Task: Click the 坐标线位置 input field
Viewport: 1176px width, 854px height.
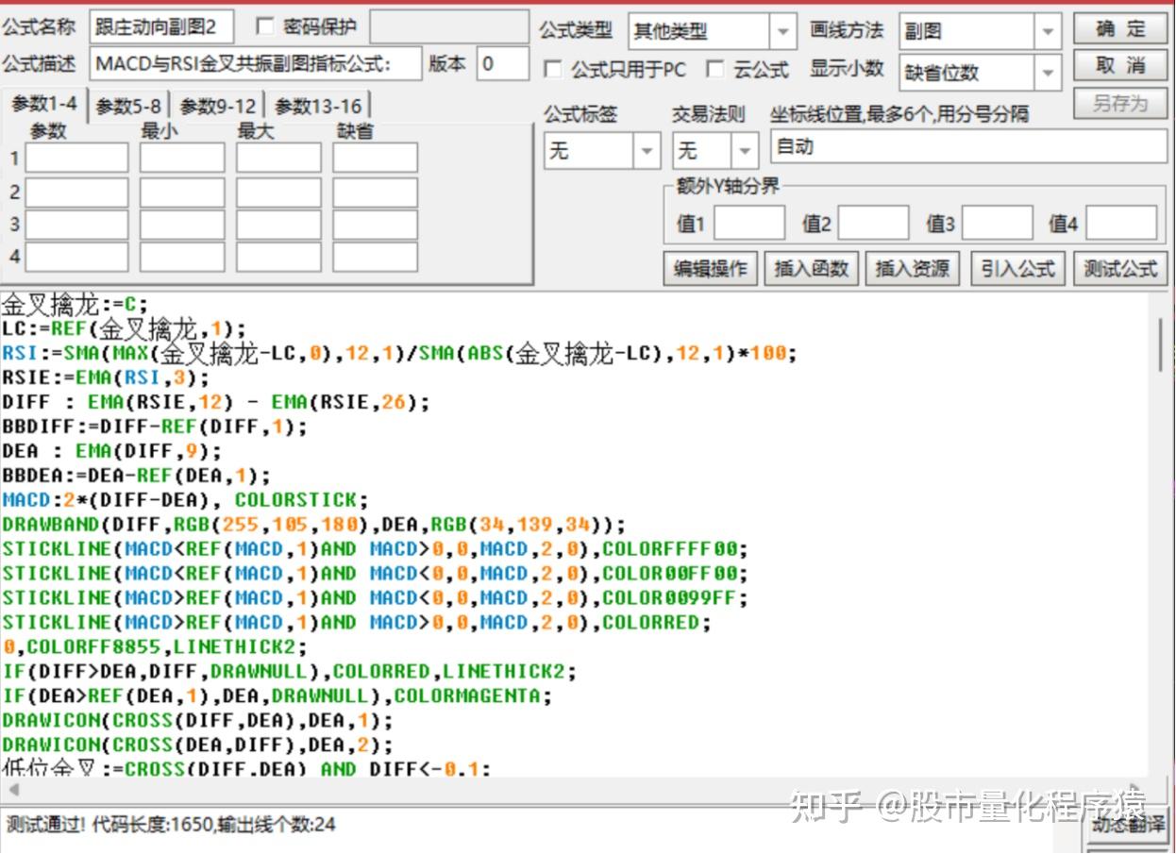Action: click(968, 147)
